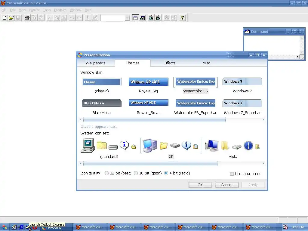The height and width of the screenshot is (231, 308).
Task: Click the Open folder toolbar icon
Action: 11,18
